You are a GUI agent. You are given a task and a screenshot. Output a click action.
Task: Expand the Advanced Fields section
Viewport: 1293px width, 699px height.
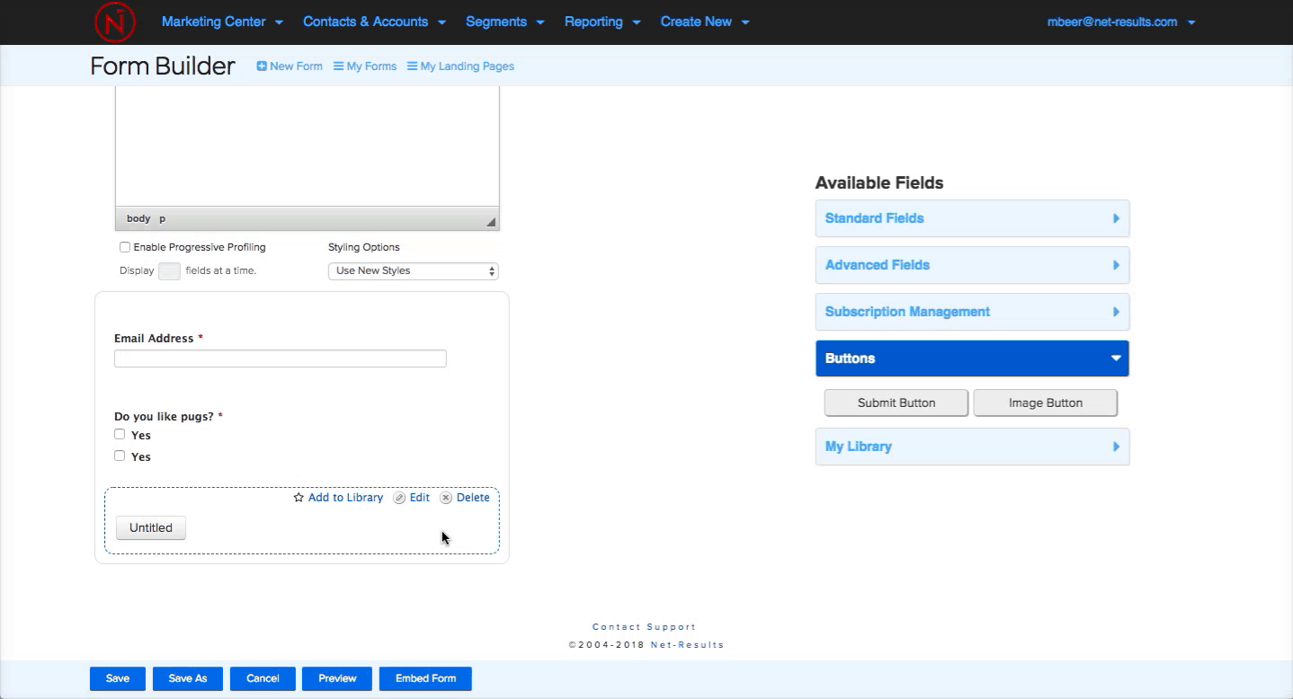click(x=972, y=265)
